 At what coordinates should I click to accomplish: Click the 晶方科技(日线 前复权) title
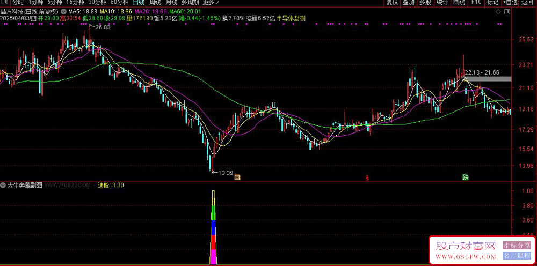click(x=30, y=12)
